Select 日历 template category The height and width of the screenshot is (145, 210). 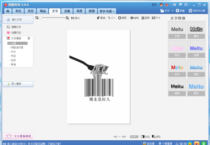pyautogui.click(x=13, y=60)
